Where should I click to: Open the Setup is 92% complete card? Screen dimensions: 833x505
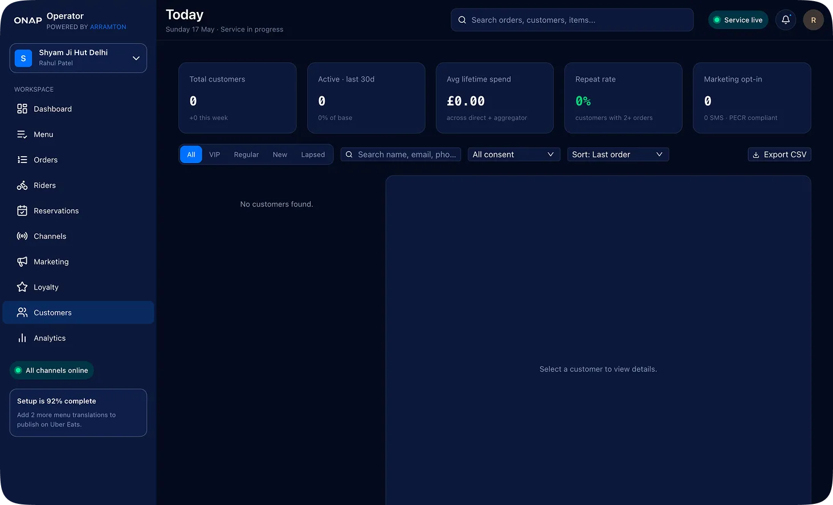click(78, 413)
